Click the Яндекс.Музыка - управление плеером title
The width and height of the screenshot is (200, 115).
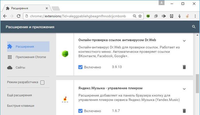(x=110, y=88)
